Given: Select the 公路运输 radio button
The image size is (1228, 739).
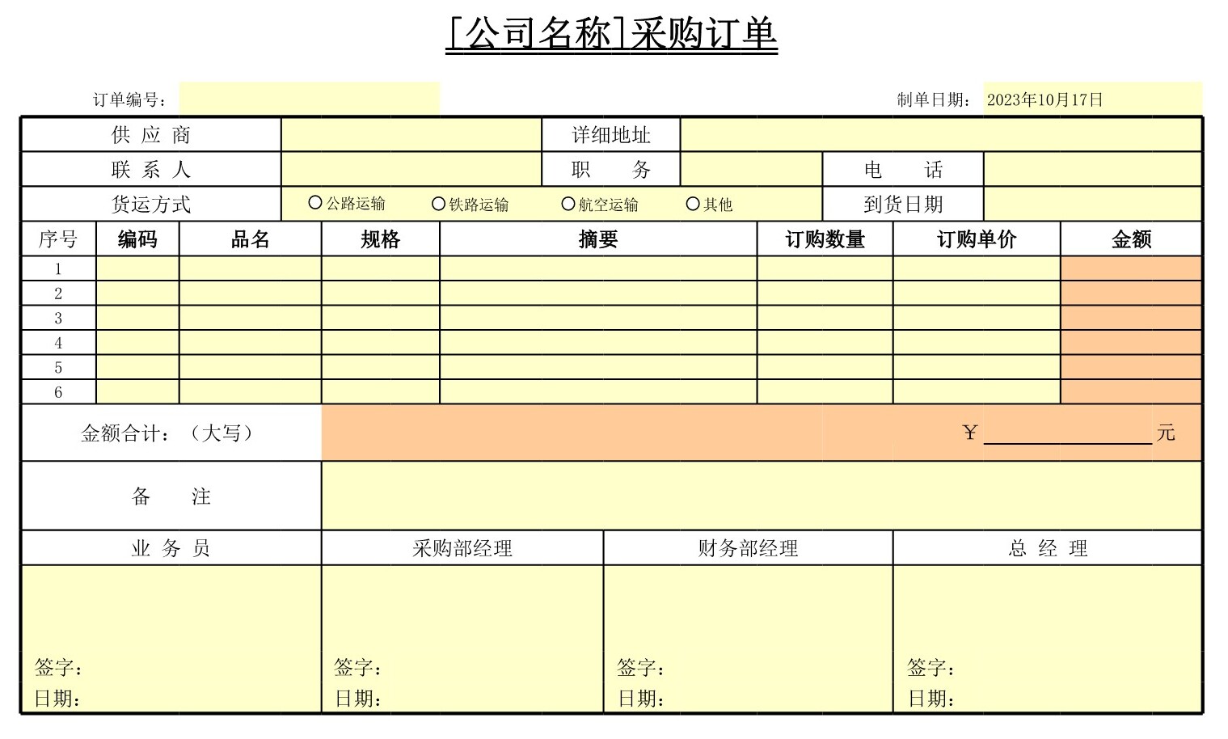Looking at the screenshot, I should tap(315, 204).
